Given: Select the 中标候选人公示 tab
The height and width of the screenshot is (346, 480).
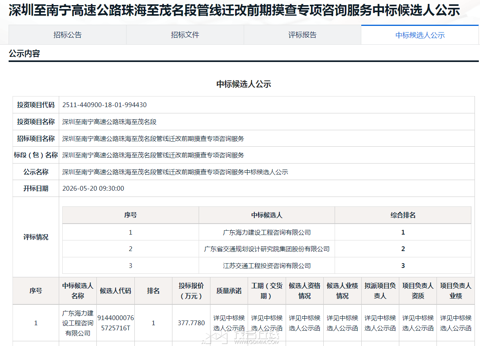Looking at the screenshot, I should pyautogui.click(x=420, y=35).
